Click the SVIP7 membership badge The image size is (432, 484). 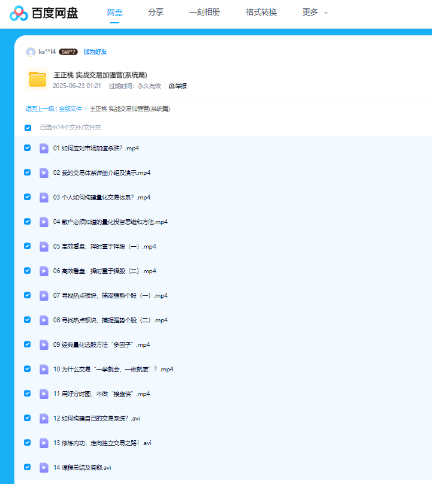pyautogui.click(x=68, y=52)
